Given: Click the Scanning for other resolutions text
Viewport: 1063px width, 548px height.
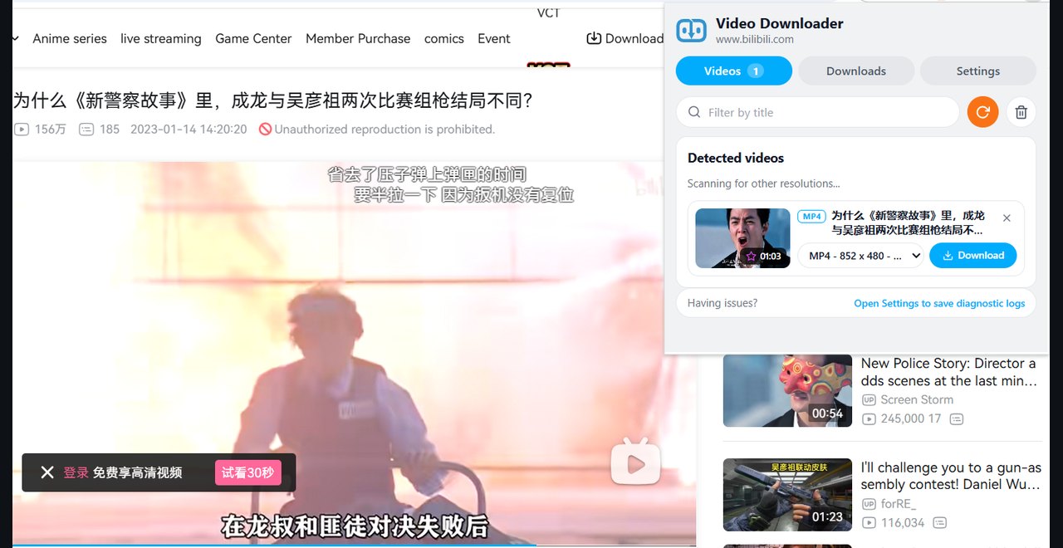Looking at the screenshot, I should 763,183.
